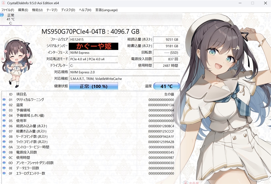Click status icon for 04 予備領域 (しきい値)
This screenshot has height=184, width=271.
pyautogui.click(x=4, y=115)
